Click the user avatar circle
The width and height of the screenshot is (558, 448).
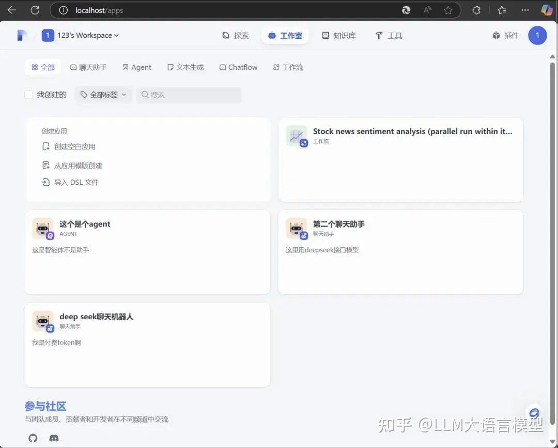537,35
